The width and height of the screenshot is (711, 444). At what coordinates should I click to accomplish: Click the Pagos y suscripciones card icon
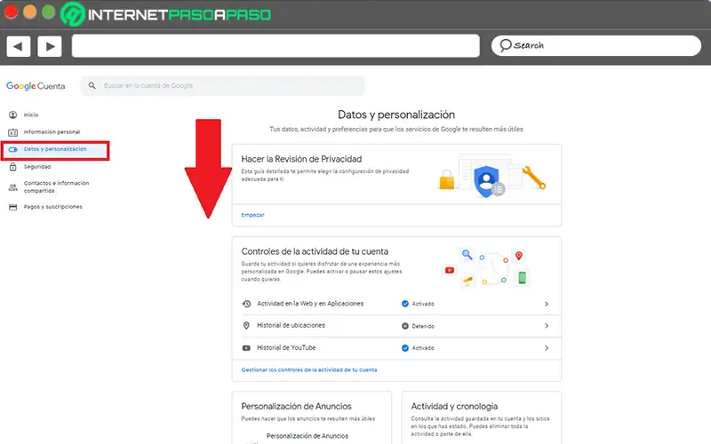pyautogui.click(x=13, y=207)
